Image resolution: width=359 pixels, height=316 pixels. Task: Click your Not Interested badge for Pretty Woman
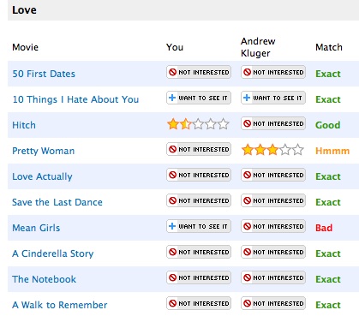click(199, 149)
